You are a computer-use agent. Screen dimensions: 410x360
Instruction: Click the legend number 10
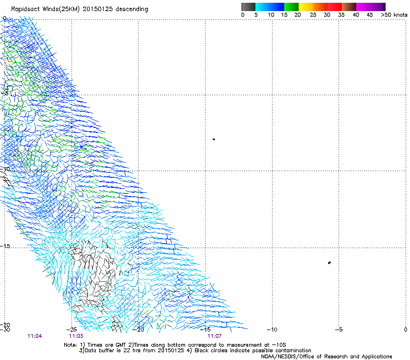click(271, 15)
